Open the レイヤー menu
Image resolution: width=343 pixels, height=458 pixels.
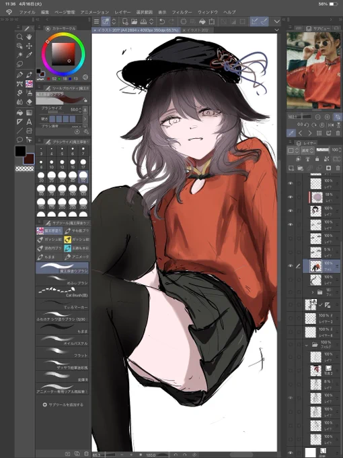point(122,12)
